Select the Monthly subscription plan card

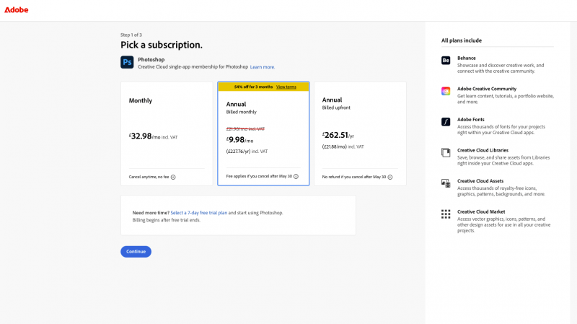167,133
